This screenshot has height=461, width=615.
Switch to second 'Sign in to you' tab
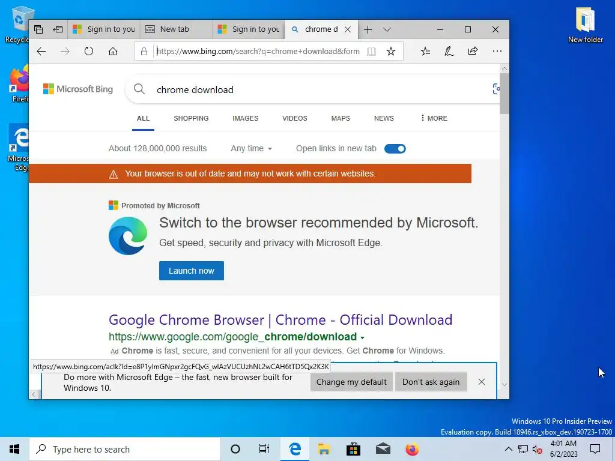[x=249, y=29]
